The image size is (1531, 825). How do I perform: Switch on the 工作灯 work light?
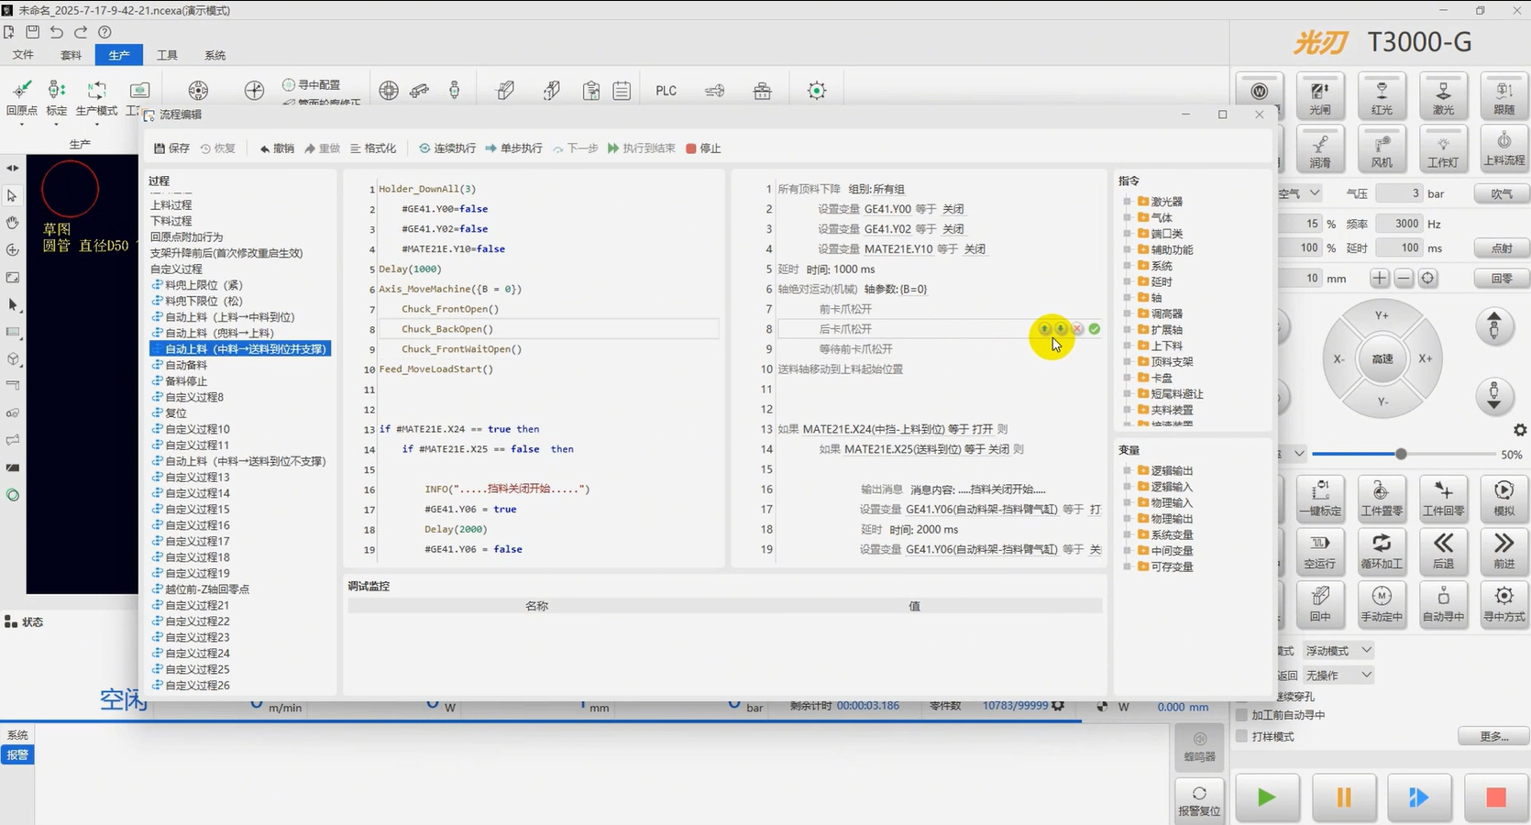click(x=1443, y=148)
